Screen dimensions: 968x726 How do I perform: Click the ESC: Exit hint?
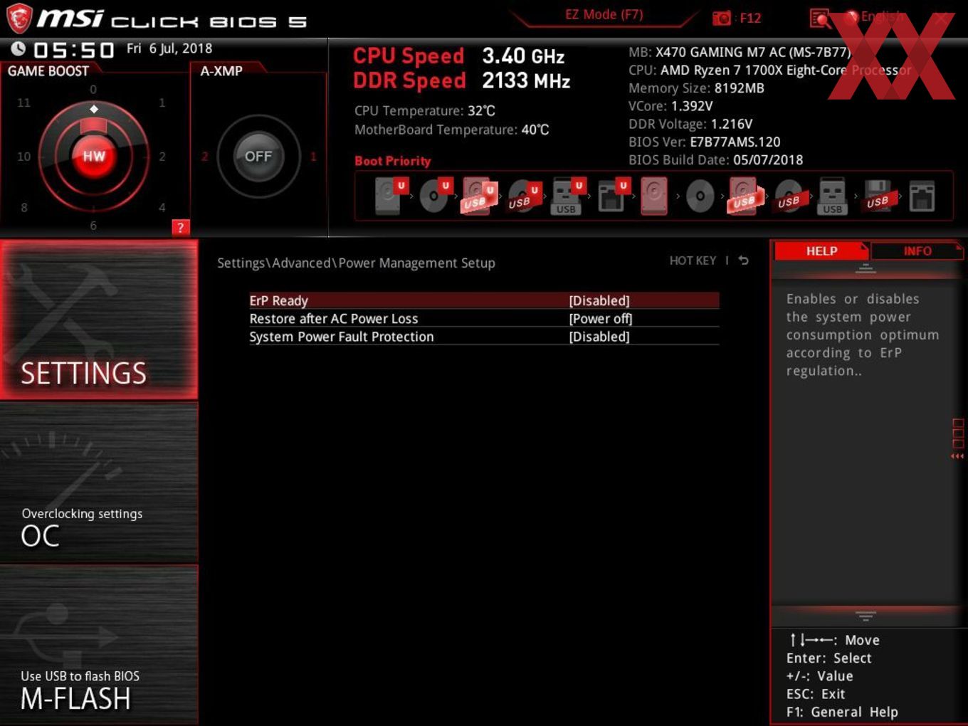[x=816, y=694]
